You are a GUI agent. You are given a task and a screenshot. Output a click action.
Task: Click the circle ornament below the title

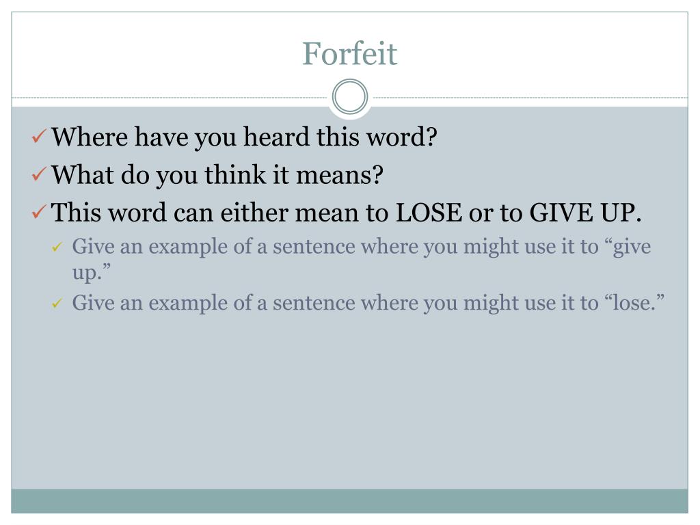[350, 97]
